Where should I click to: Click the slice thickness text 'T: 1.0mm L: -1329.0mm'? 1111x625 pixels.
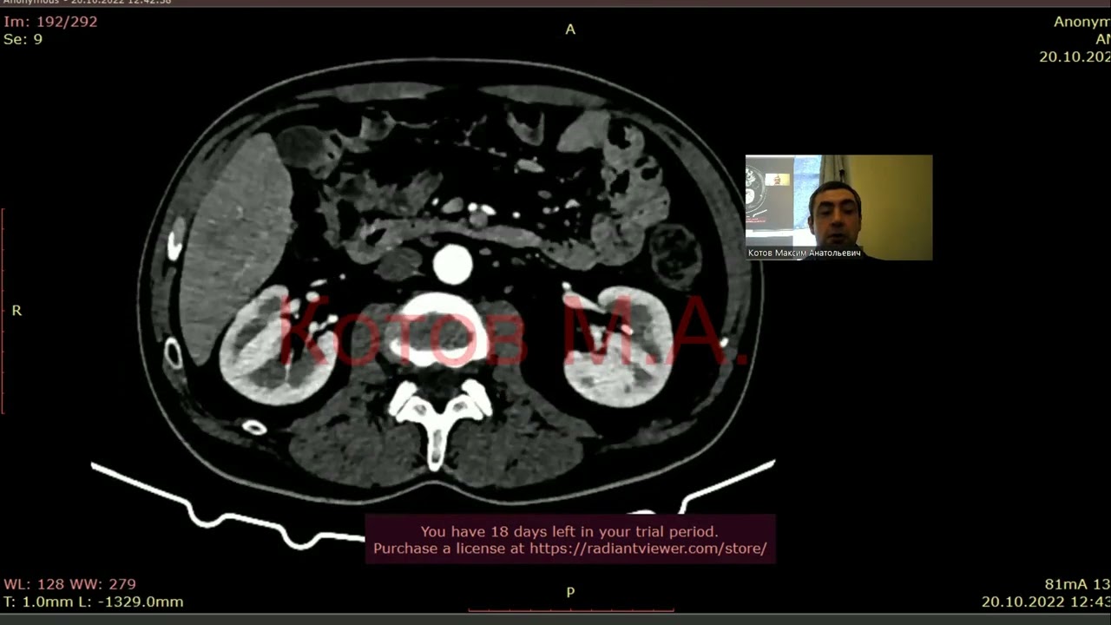93,602
